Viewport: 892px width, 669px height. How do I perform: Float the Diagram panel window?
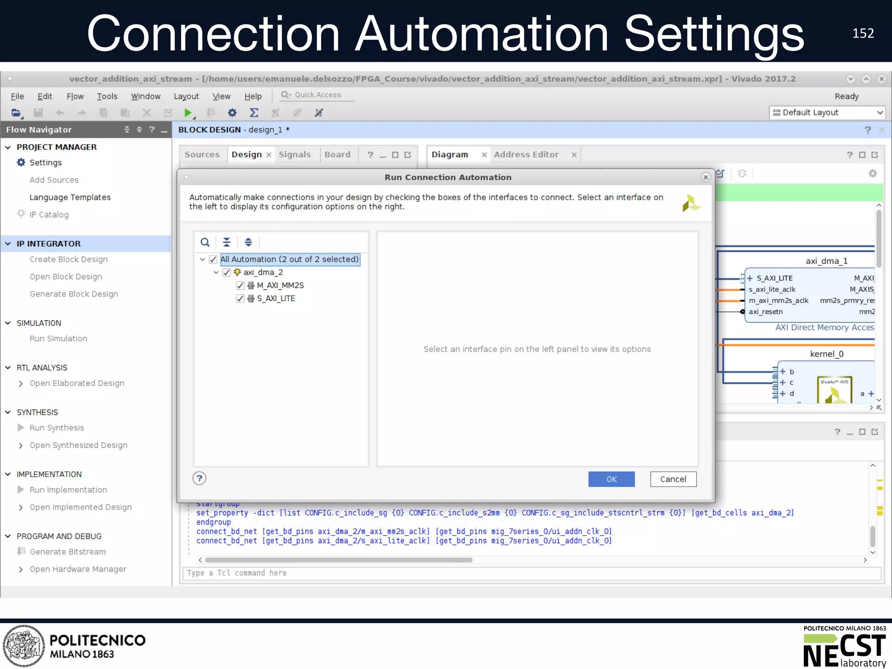tap(875, 155)
